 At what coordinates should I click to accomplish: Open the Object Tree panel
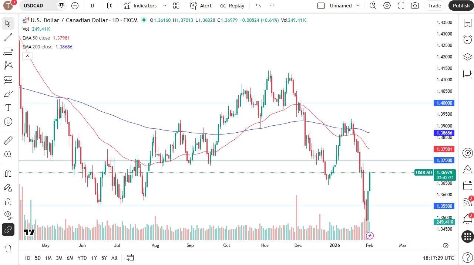click(x=467, y=57)
